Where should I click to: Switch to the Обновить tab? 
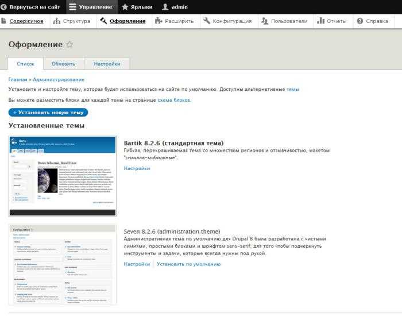pyautogui.click(x=63, y=64)
